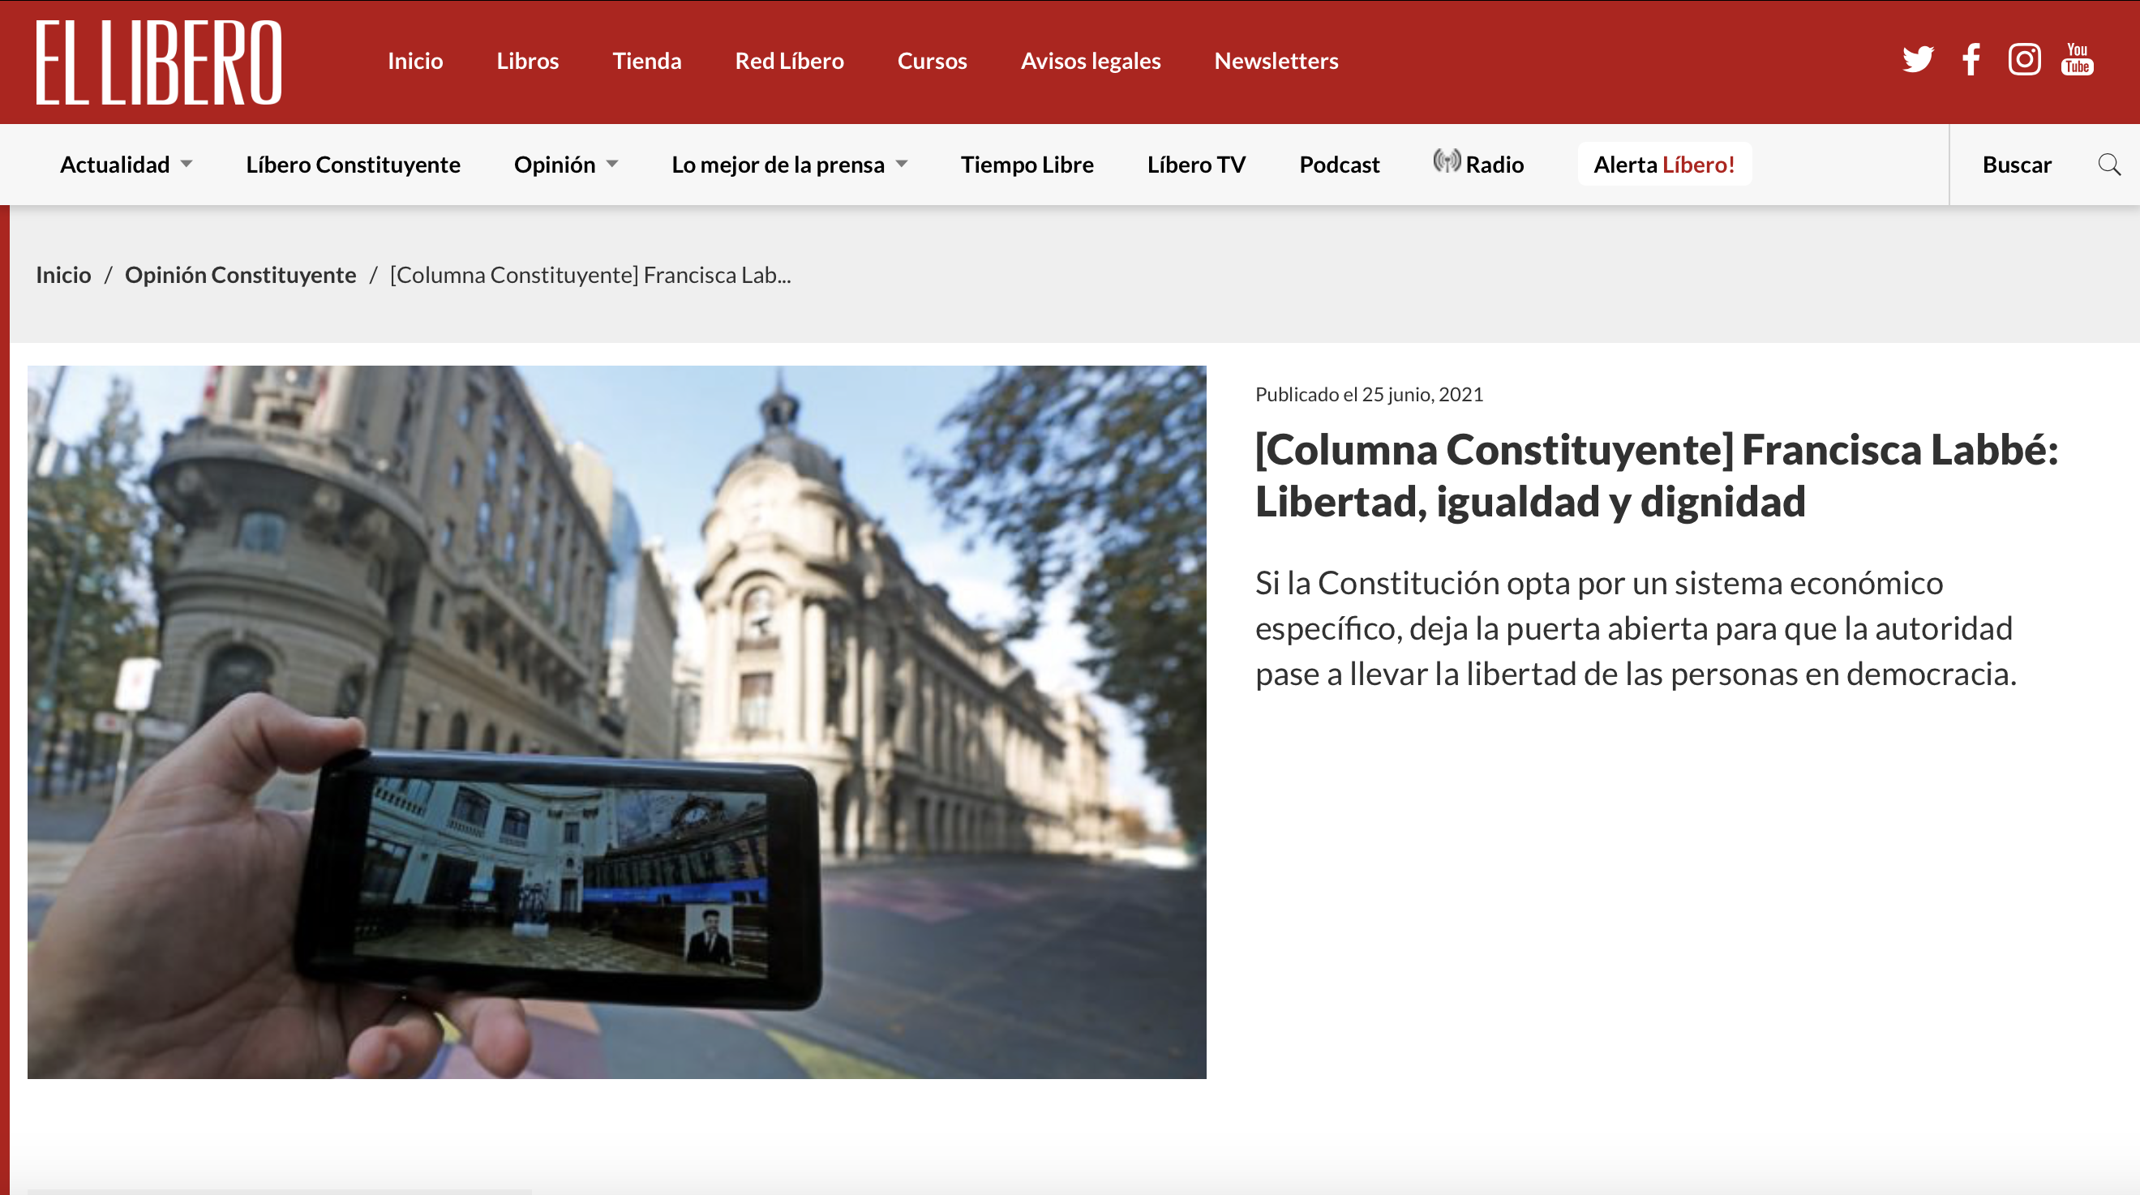This screenshot has width=2140, height=1195.
Task: Open Líbero TV section
Action: click(x=1196, y=165)
